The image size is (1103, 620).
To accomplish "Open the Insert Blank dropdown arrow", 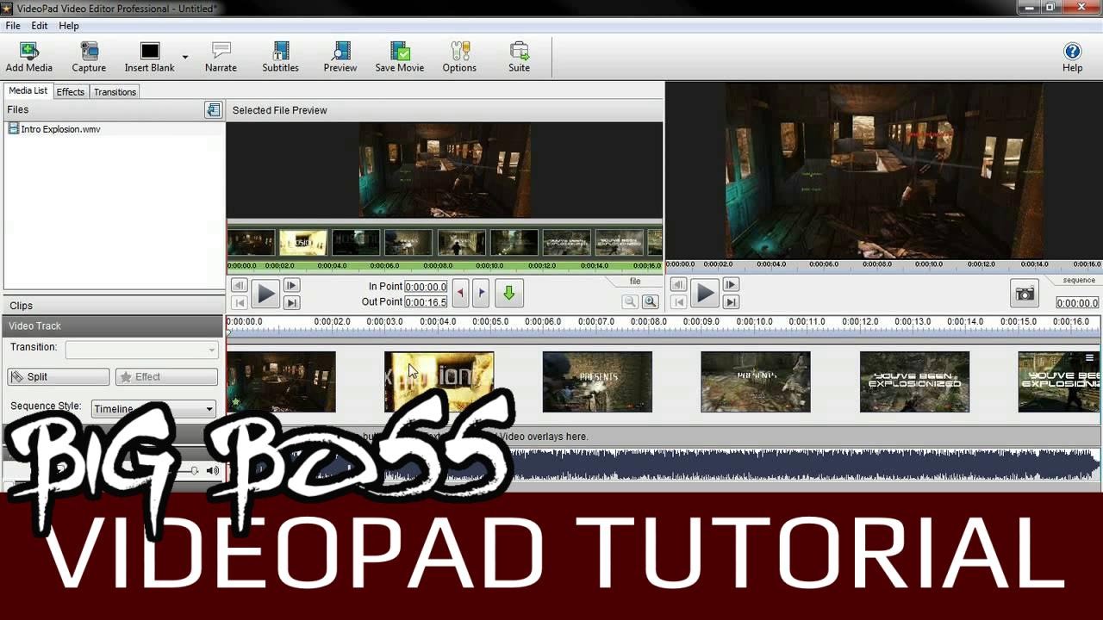I will tap(184, 58).
